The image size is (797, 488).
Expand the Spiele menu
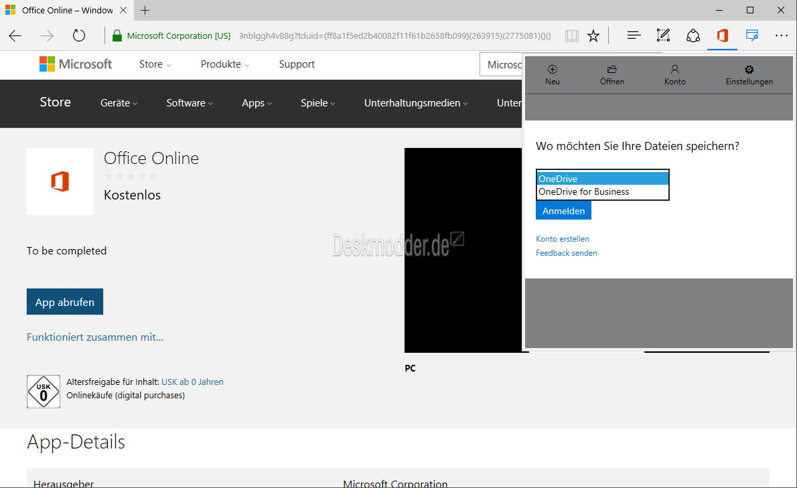click(x=317, y=103)
